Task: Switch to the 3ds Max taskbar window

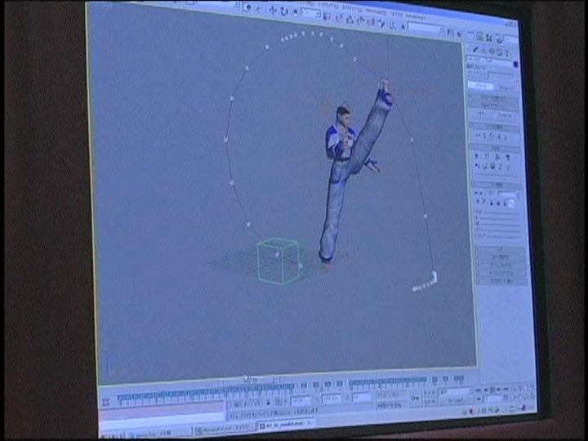Action: 286,425
